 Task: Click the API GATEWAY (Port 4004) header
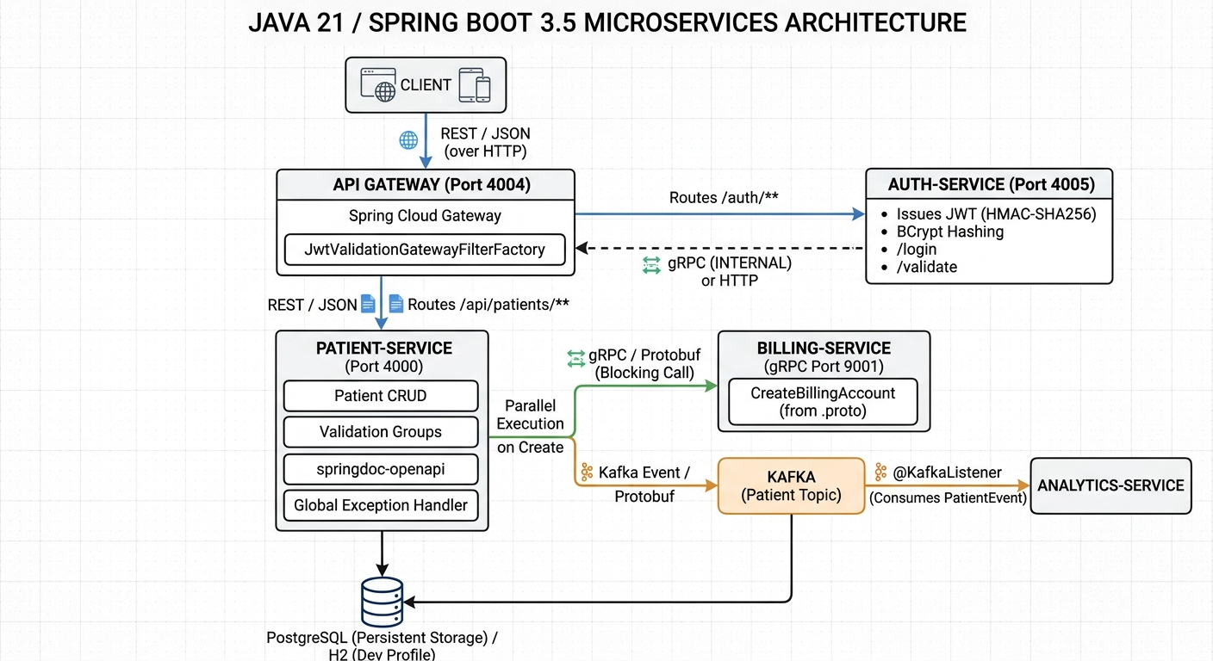pyautogui.click(x=426, y=185)
